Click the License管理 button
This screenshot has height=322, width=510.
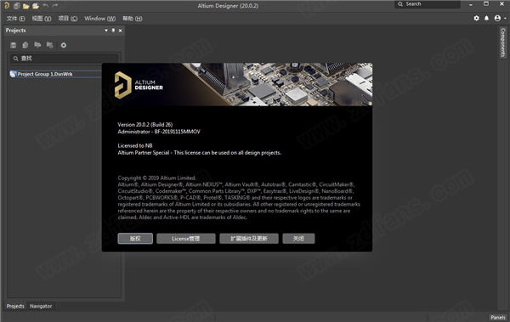tap(185, 239)
